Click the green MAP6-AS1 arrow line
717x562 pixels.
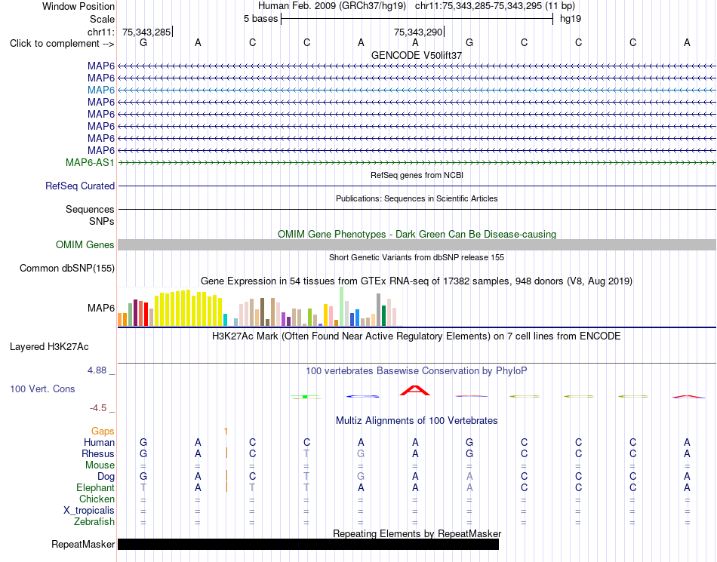tap(417, 162)
